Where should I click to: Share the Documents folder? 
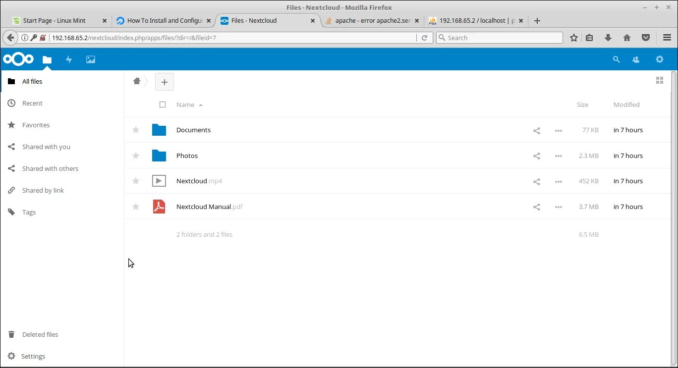tap(536, 130)
